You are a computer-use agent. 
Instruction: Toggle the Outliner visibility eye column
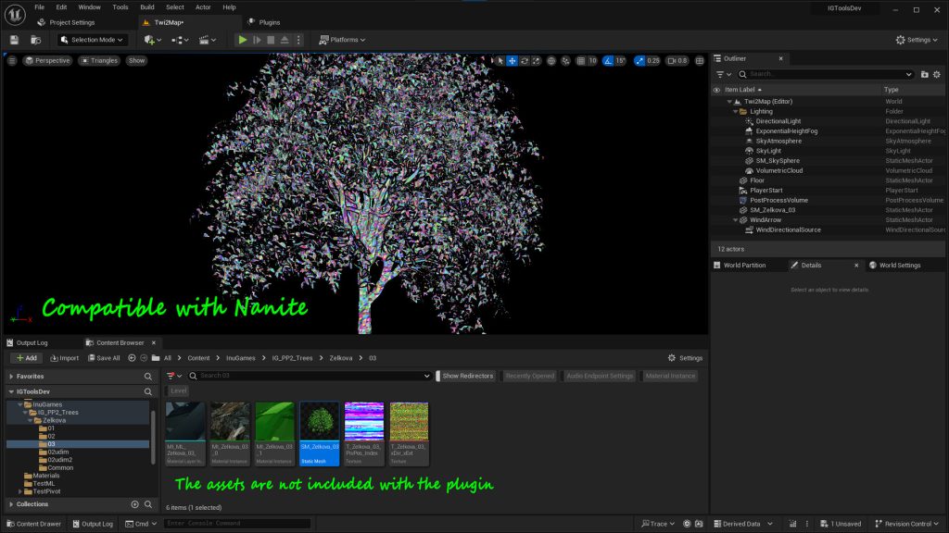[717, 90]
